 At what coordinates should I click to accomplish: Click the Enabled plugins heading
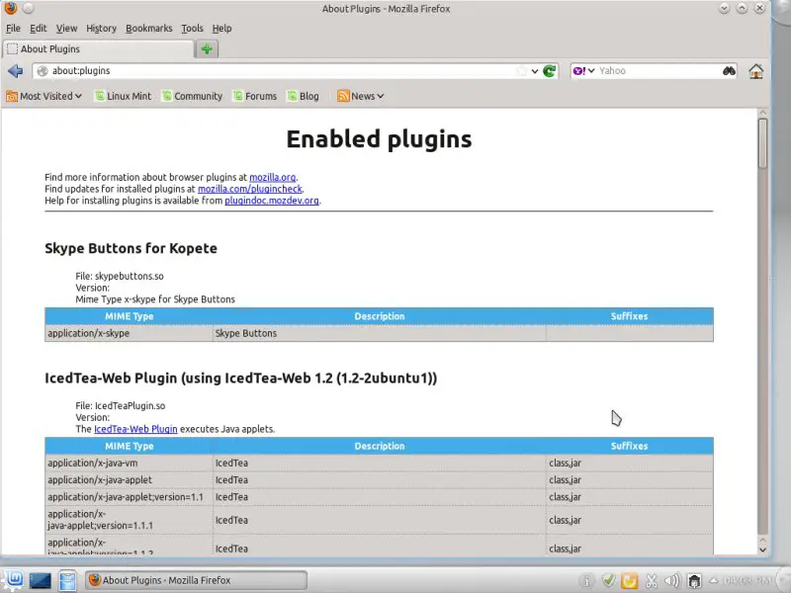(379, 139)
